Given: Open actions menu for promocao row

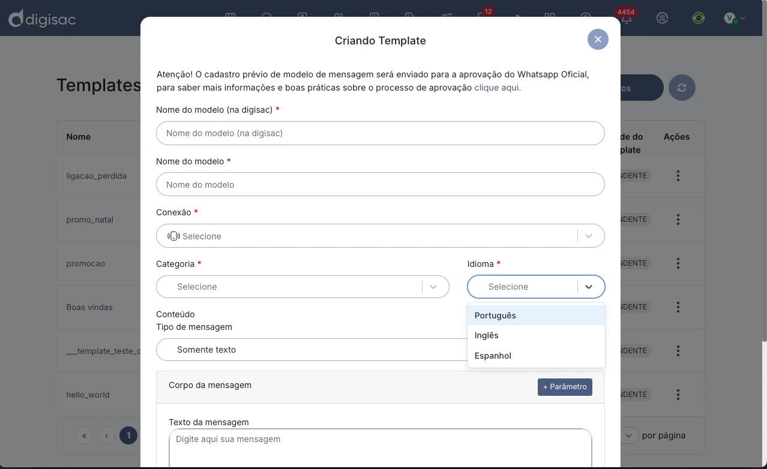Looking at the screenshot, I should pos(678,263).
